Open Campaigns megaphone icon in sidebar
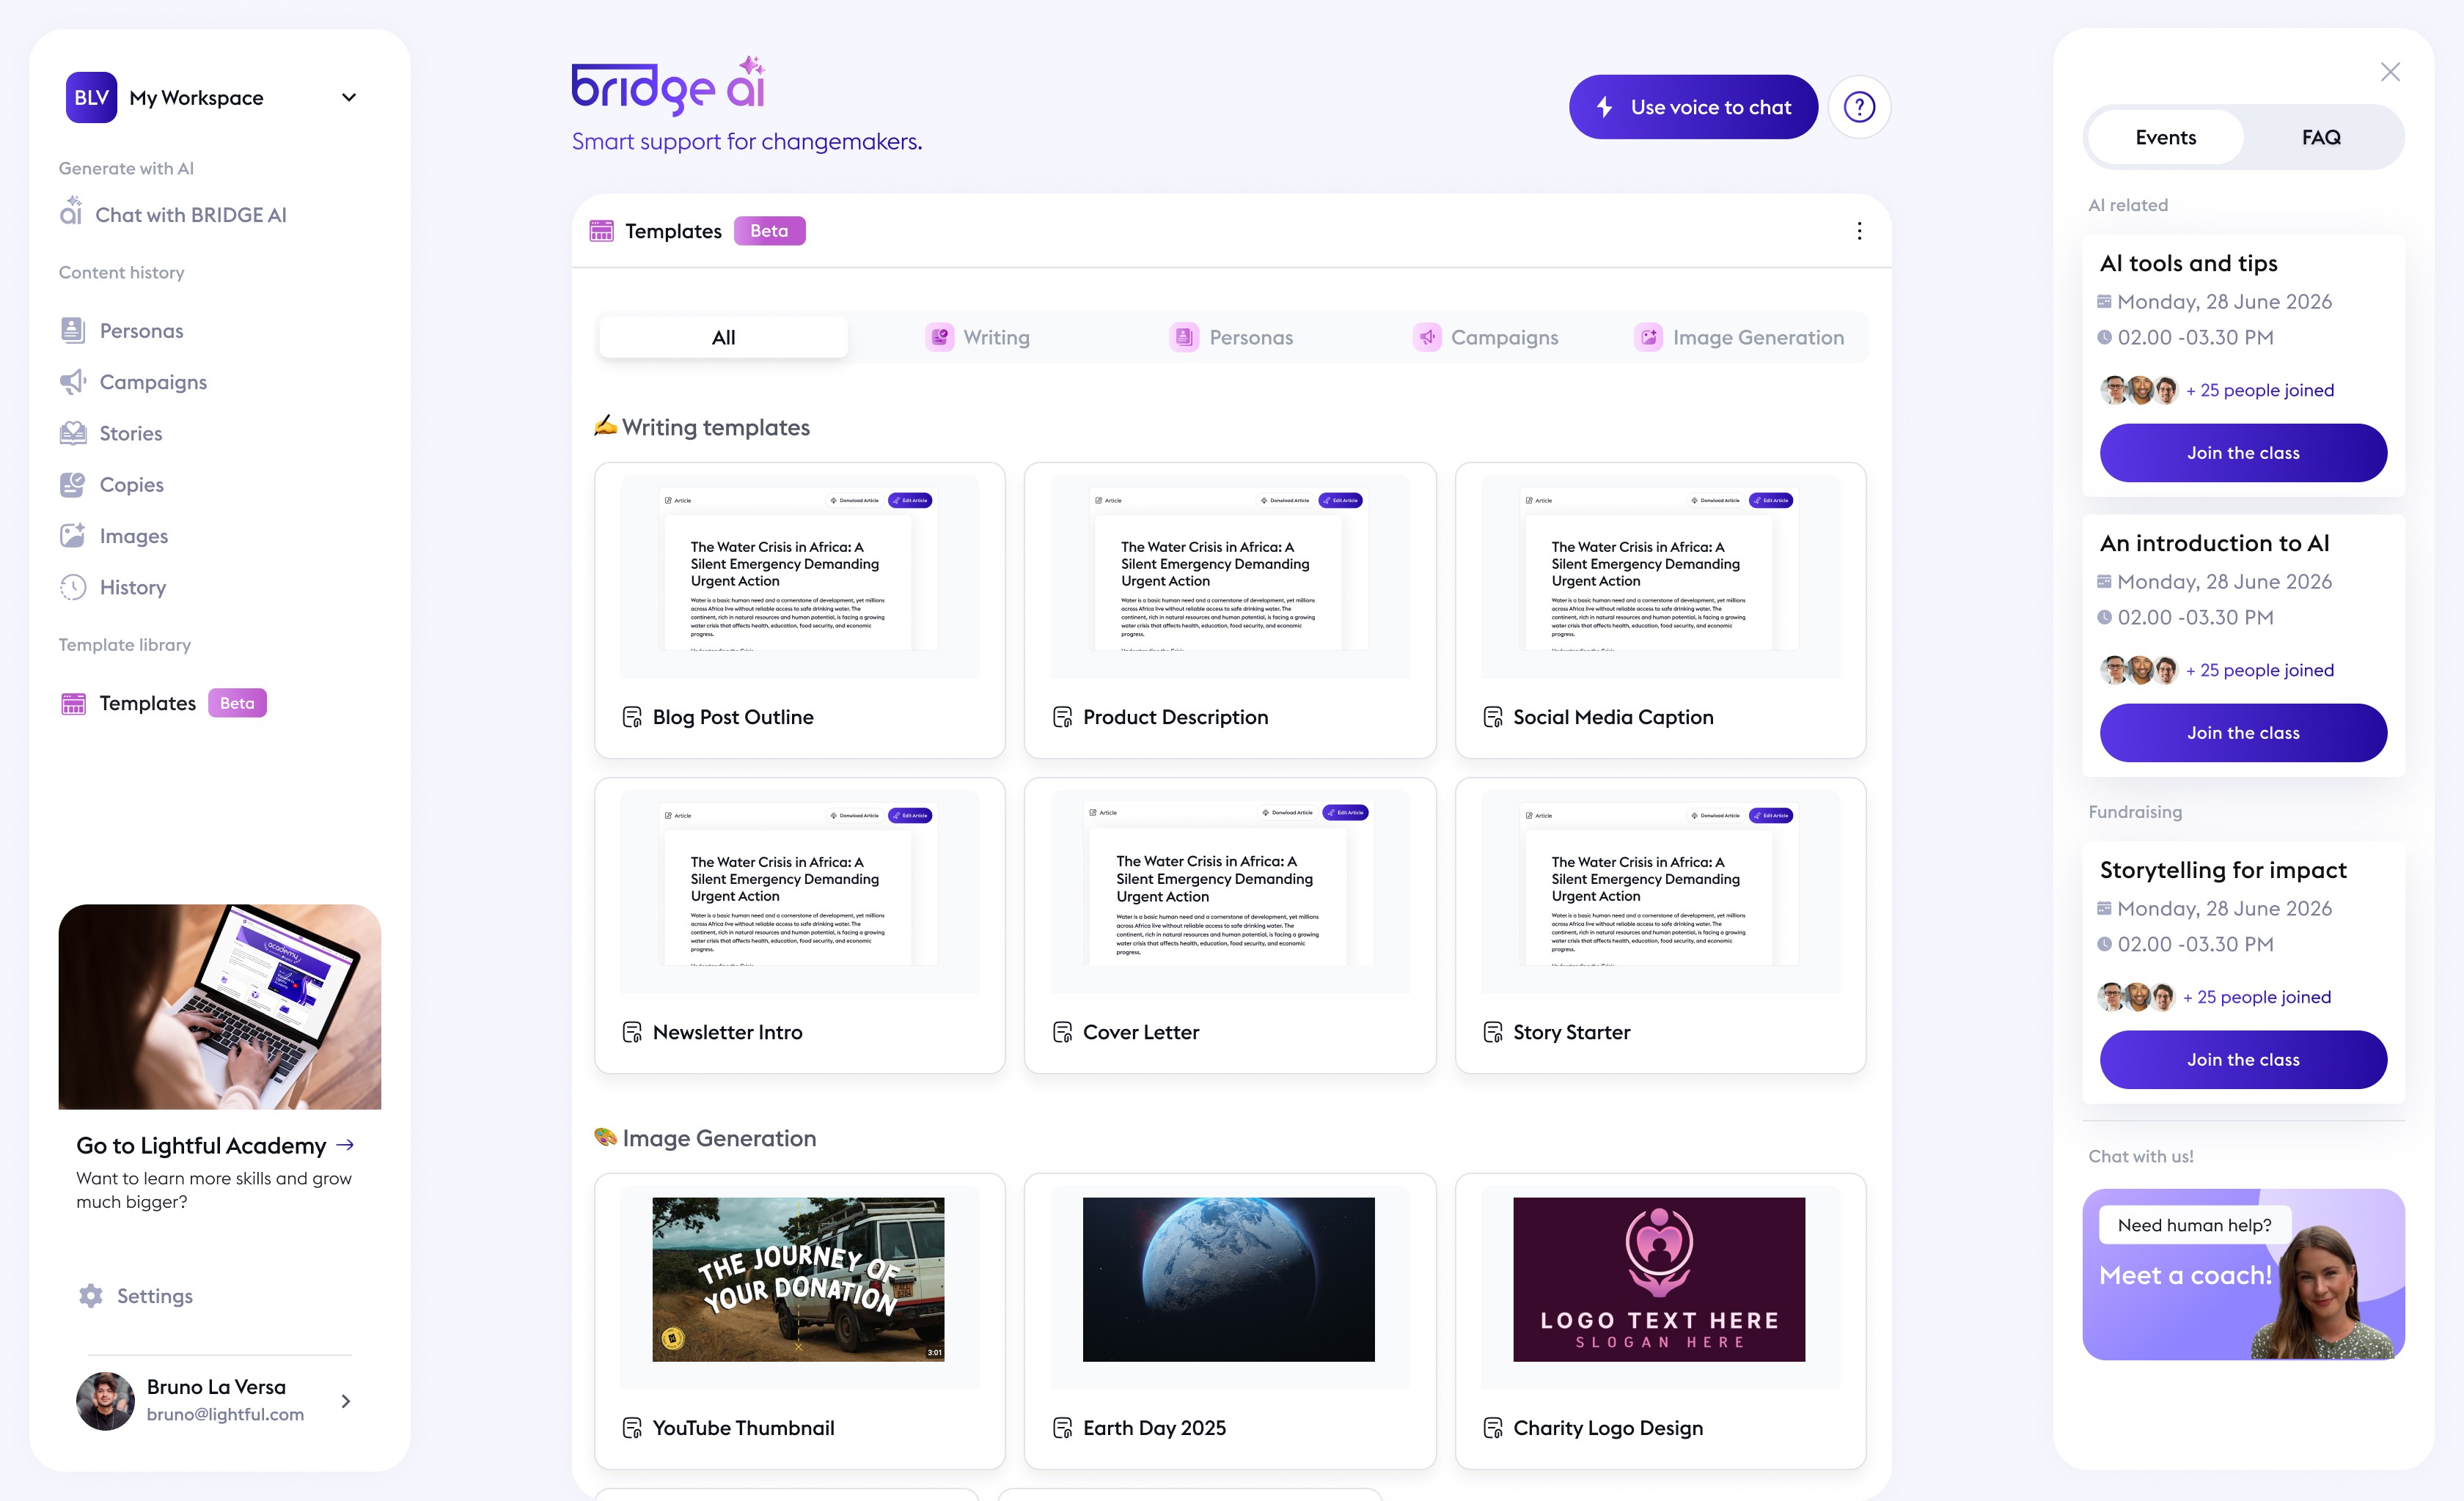The height and width of the screenshot is (1501, 2464). tap(73, 382)
